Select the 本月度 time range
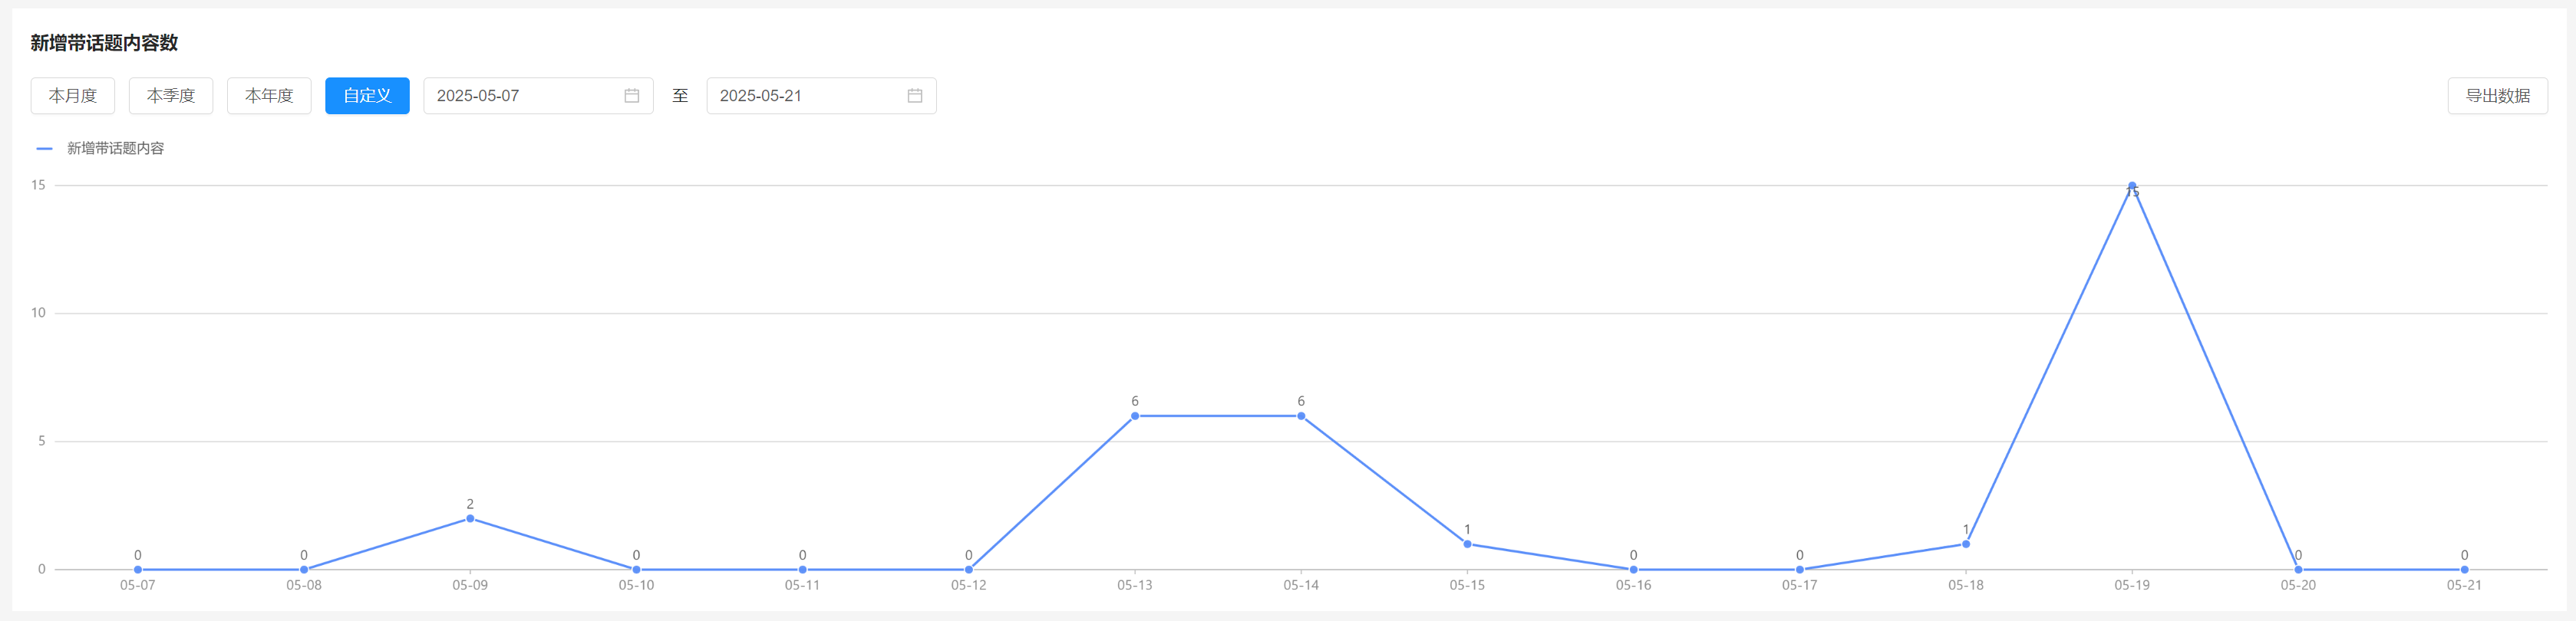 pos(73,96)
